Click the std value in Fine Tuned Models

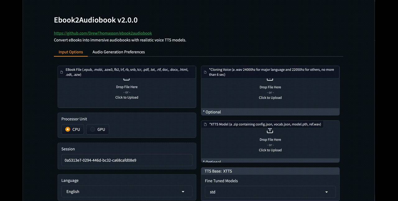[x=213, y=192]
